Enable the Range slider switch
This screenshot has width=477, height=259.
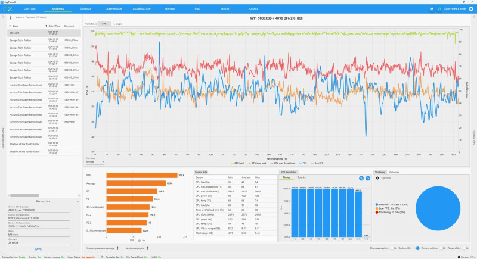[x=466, y=248]
